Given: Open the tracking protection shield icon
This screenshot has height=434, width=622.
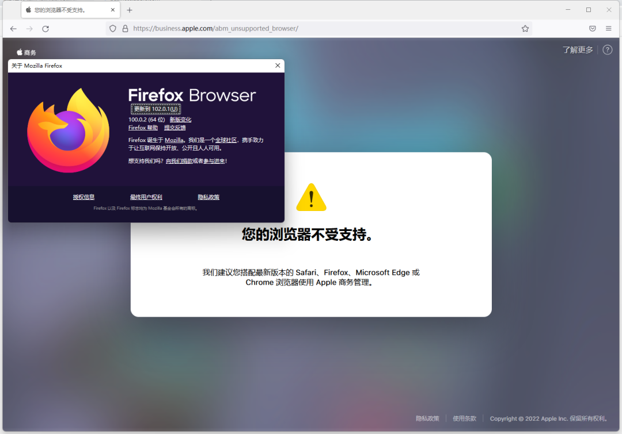Looking at the screenshot, I should pos(112,28).
